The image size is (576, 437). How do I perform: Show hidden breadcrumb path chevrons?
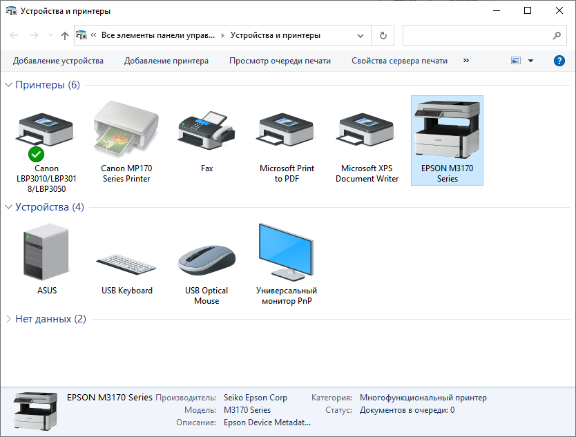coord(93,35)
